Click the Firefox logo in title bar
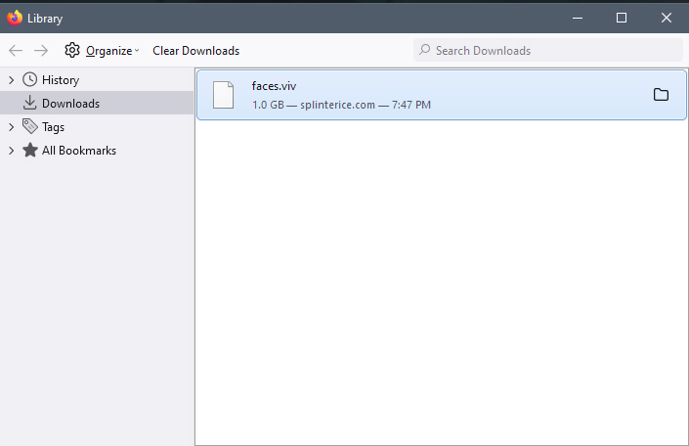689x446 pixels. (x=15, y=18)
